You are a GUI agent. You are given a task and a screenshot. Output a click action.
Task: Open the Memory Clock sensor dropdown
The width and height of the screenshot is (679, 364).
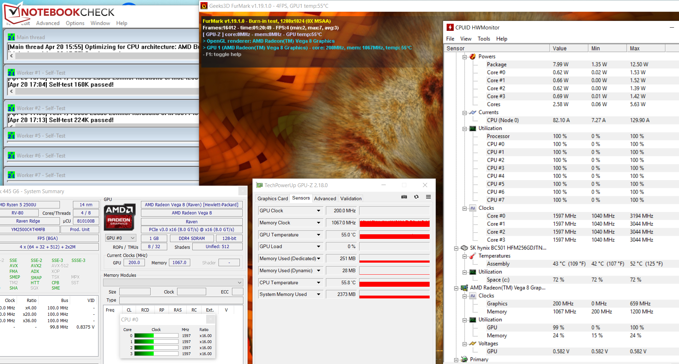click(318, 223)
